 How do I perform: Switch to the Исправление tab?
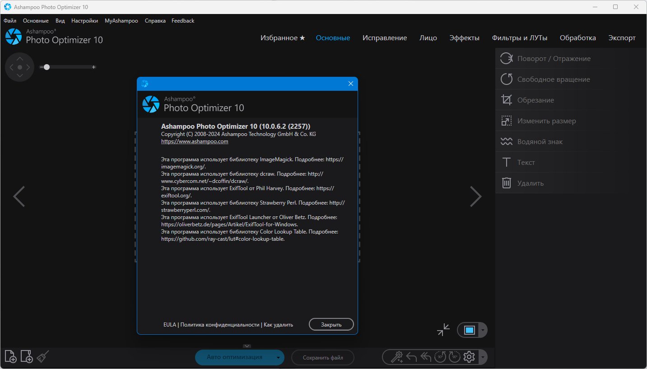click(x=385, y=38)
